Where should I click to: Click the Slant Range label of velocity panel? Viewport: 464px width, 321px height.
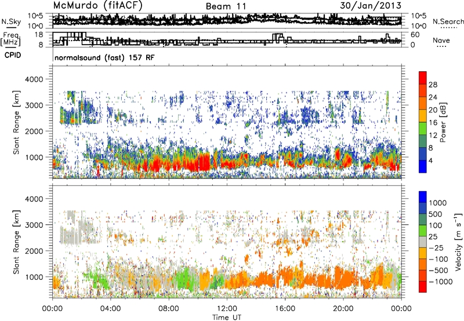tap(16, 242)
